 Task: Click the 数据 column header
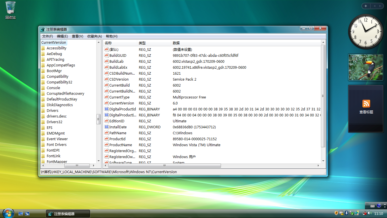[246, 43]
